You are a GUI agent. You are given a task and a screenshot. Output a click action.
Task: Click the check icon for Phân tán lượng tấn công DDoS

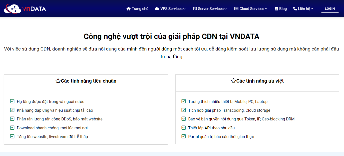[x=12, y=119]
